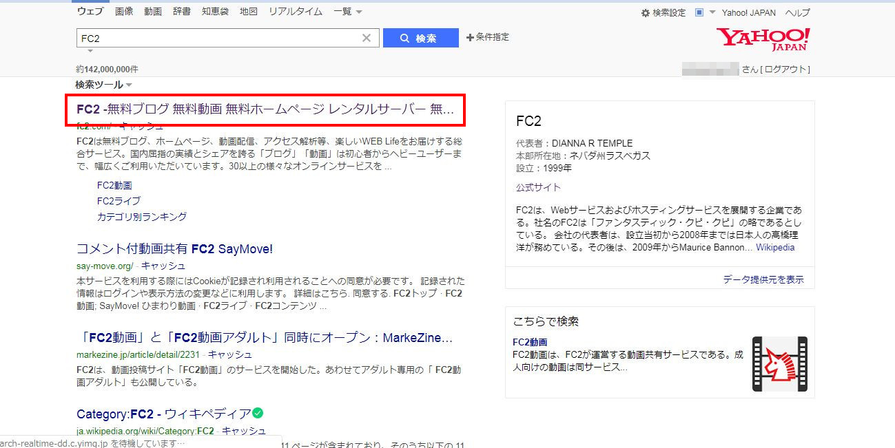Open the MarkeZine 「FC2動画」と「FC2動画アダルト」 result

[265, 338]
